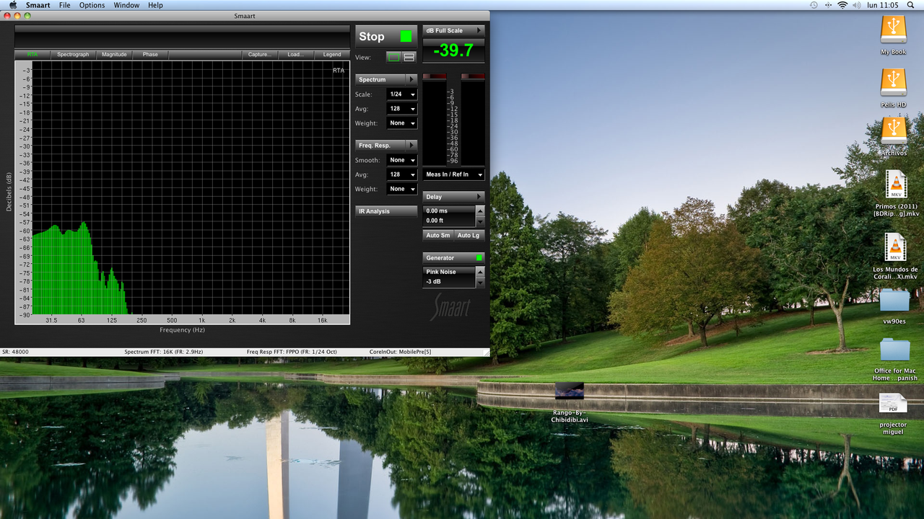
Task: Select the vw90es folder icon
Action: click(x=894, y=300)
